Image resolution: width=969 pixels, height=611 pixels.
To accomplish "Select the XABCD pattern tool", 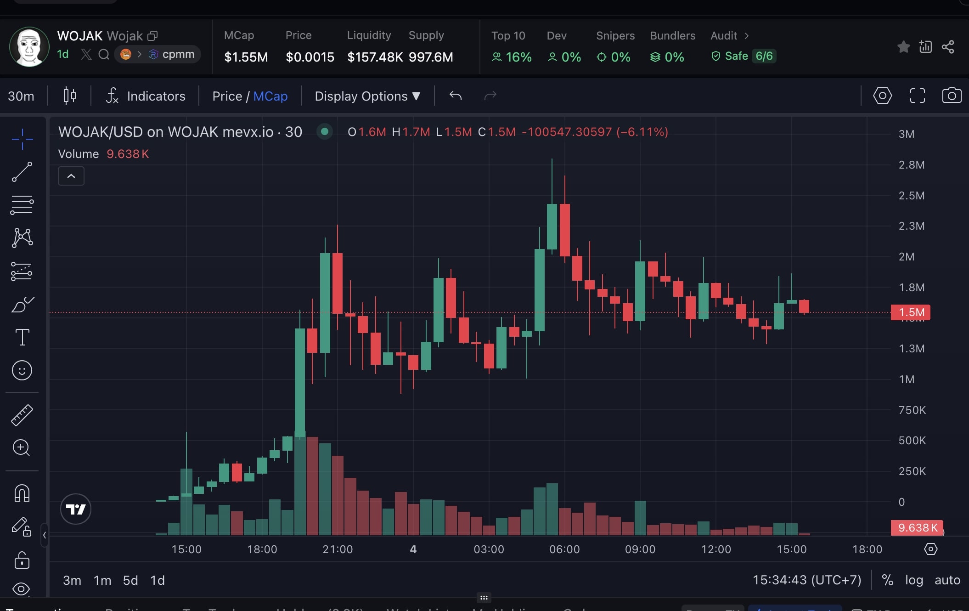I will point(22,238).
